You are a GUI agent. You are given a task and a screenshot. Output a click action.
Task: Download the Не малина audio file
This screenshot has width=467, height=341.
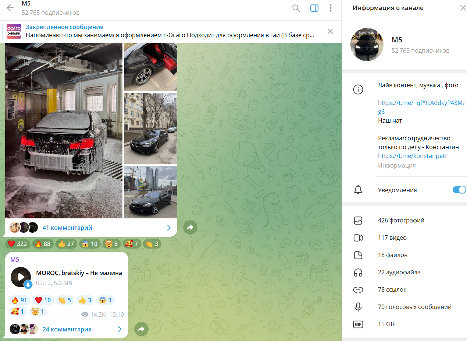28,285
